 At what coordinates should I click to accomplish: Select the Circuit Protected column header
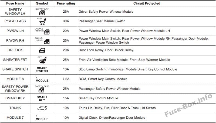click(x=147, y=3)
